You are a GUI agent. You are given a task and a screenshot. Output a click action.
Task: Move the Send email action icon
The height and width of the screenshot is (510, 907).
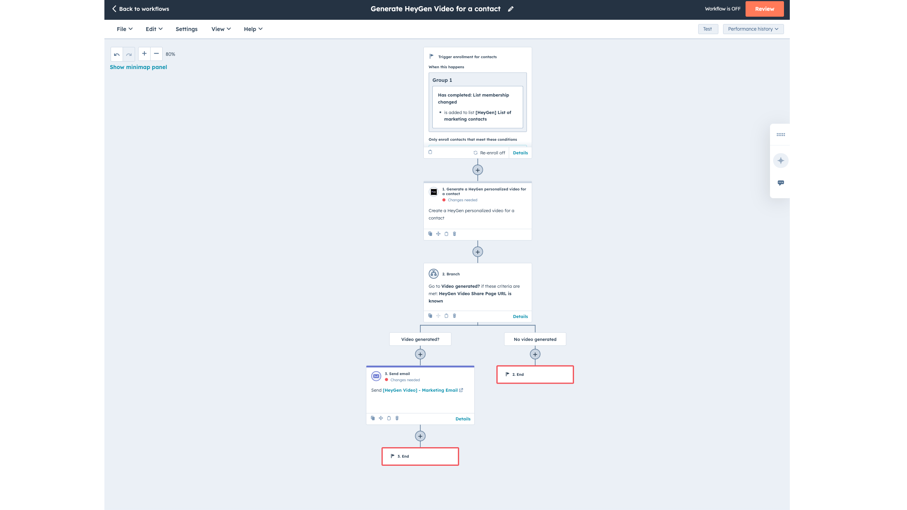click(x=381, y=418)
